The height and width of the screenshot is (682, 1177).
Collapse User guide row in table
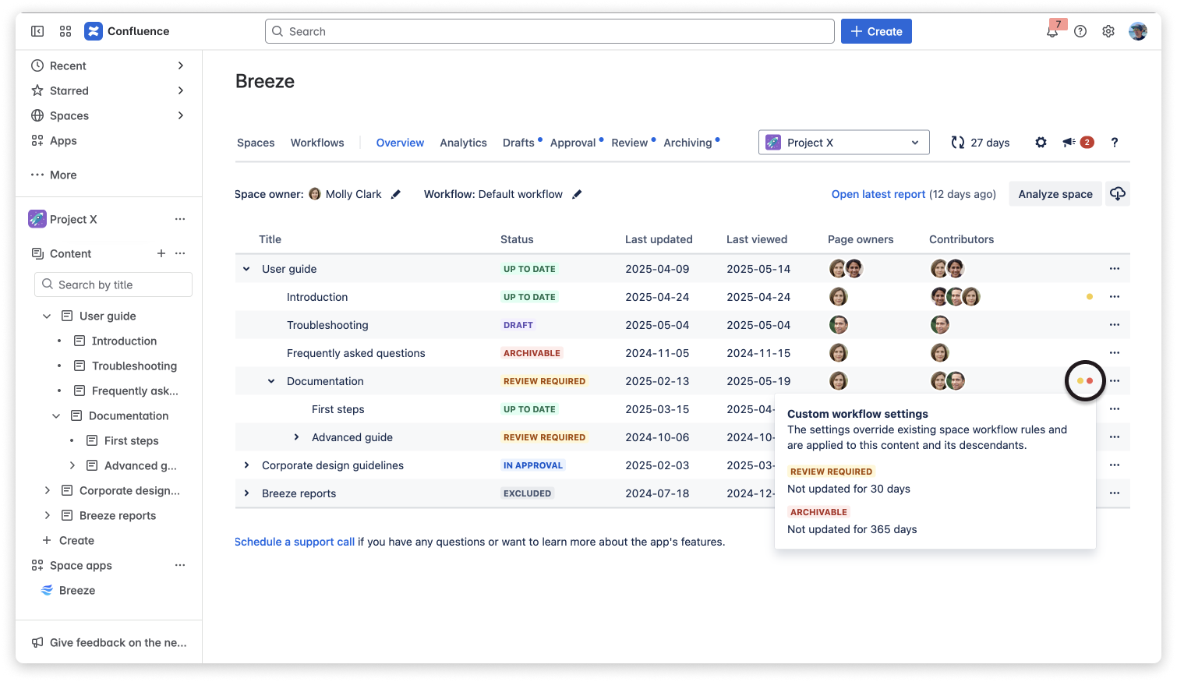(246, 269)
